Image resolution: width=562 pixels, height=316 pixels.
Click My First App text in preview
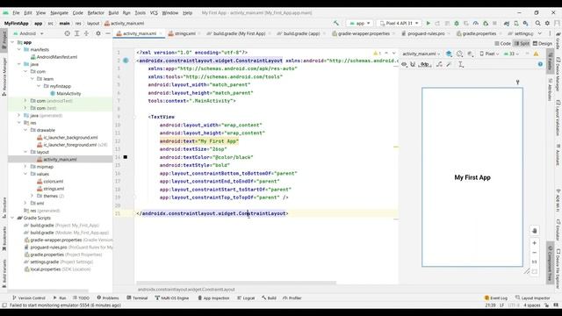coord(472,177)
